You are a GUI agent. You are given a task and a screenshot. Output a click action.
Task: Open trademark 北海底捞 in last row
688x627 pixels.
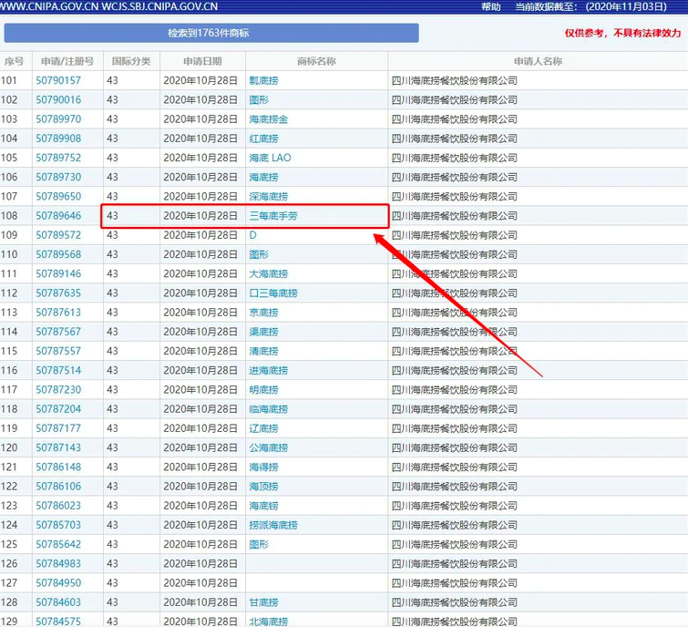tap(268, 622)
